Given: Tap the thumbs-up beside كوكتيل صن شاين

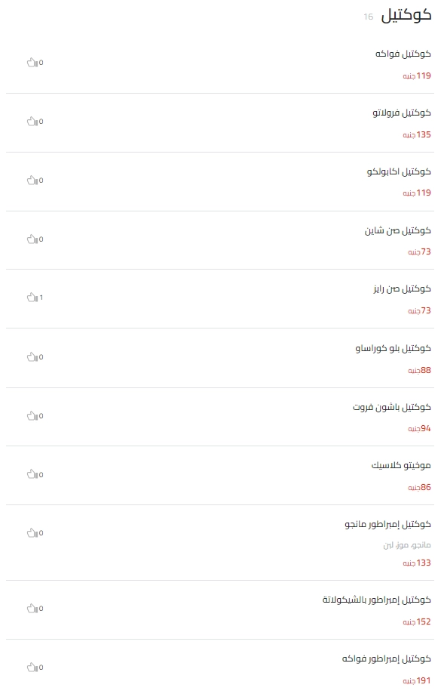Looking at the screenshot, I should pos(32,239).
